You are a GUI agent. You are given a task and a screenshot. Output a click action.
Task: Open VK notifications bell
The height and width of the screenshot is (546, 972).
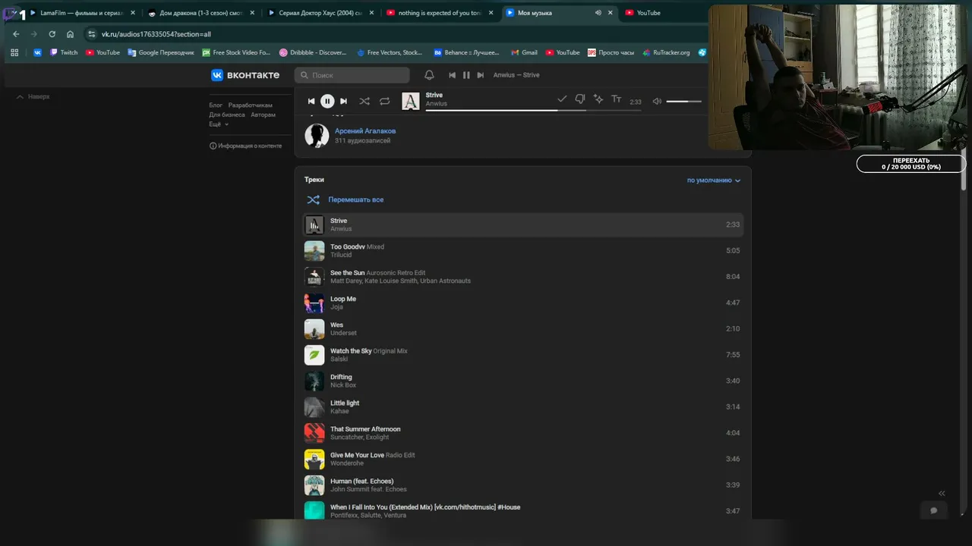[x=429, y=75]
